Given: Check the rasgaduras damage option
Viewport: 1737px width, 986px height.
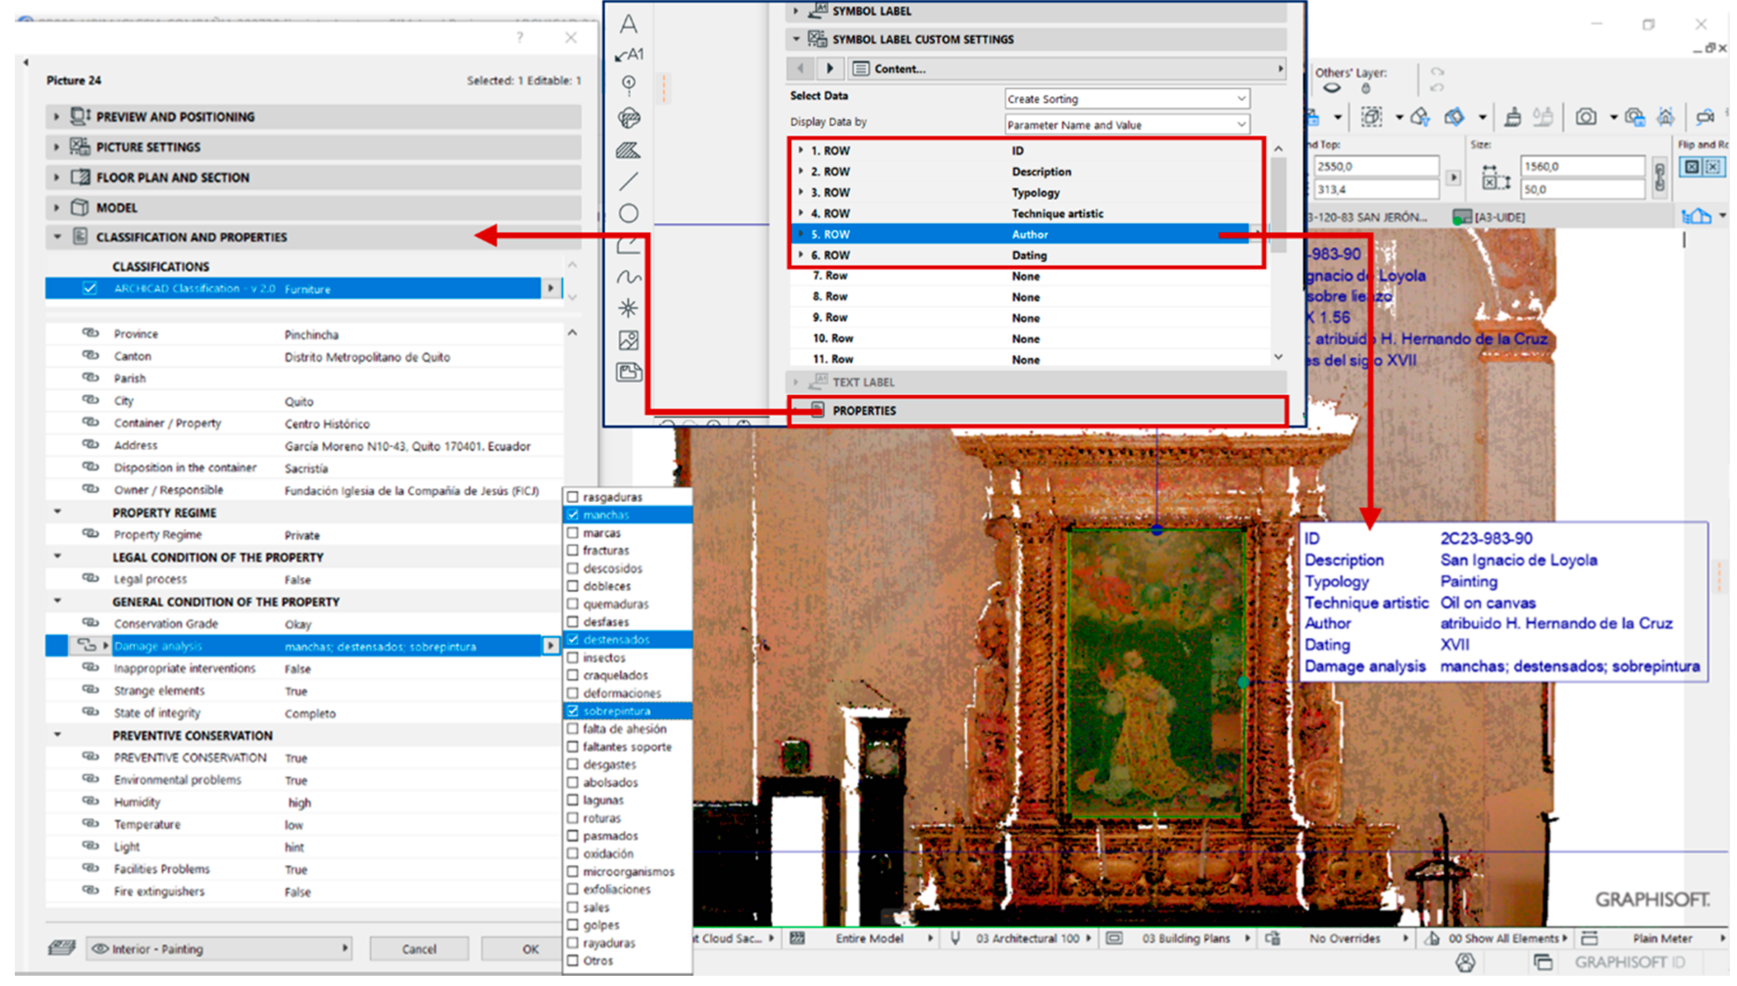Looking at the screenshot, I should click(x=573, y=497).
